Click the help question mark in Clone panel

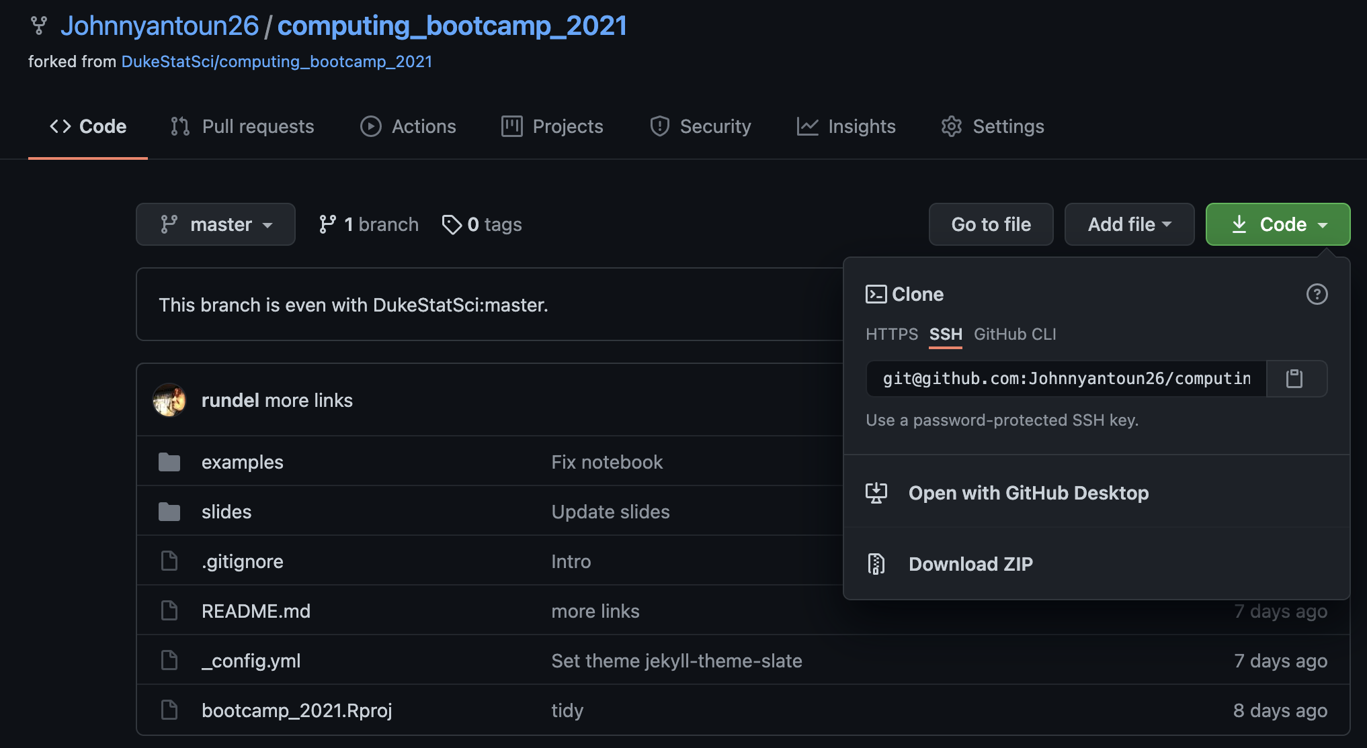[1317, 294]
